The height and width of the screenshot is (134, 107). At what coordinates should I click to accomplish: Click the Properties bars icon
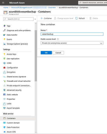point(4,99)
